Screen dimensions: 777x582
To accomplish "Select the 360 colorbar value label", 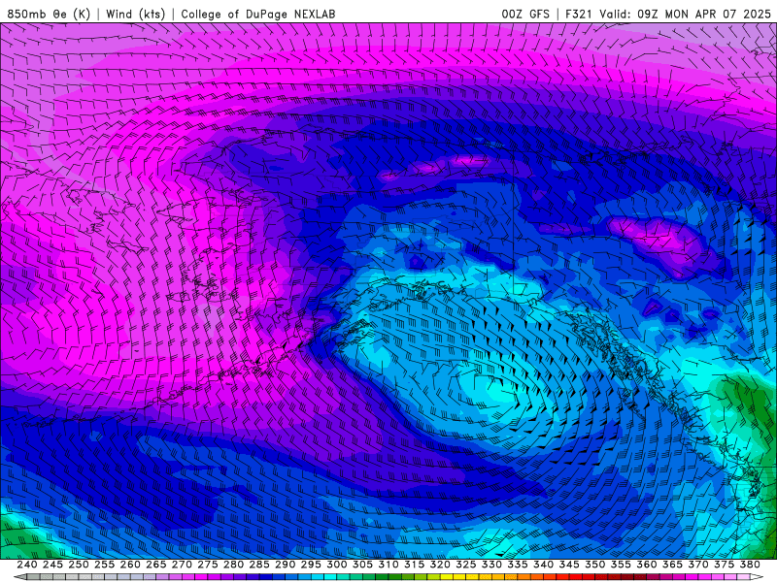I will 647,565.
